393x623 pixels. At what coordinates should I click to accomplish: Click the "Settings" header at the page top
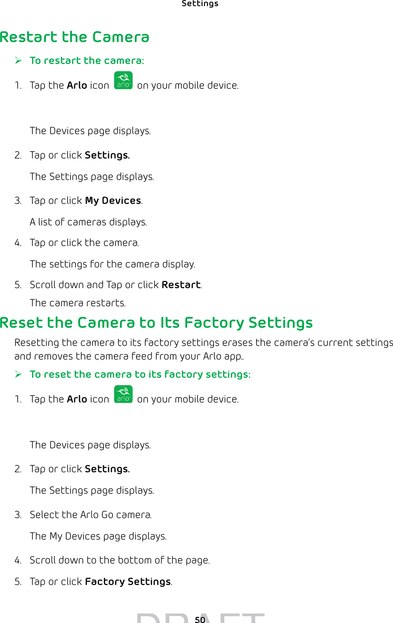200,4
